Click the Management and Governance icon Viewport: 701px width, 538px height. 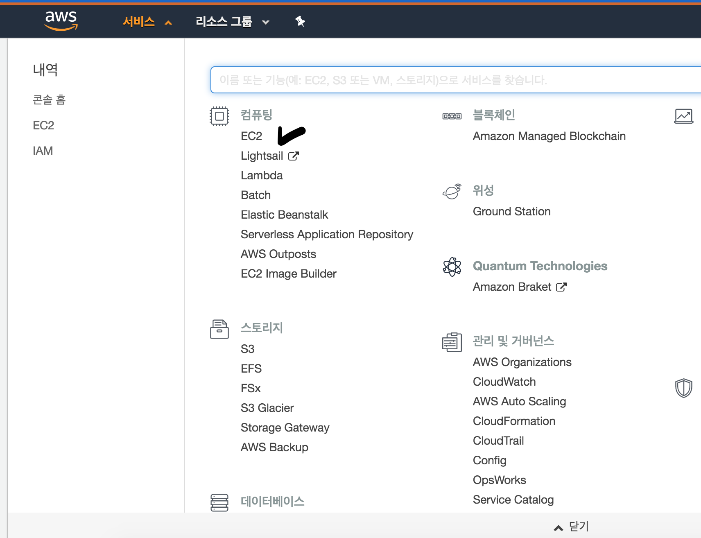pos(452,342)
